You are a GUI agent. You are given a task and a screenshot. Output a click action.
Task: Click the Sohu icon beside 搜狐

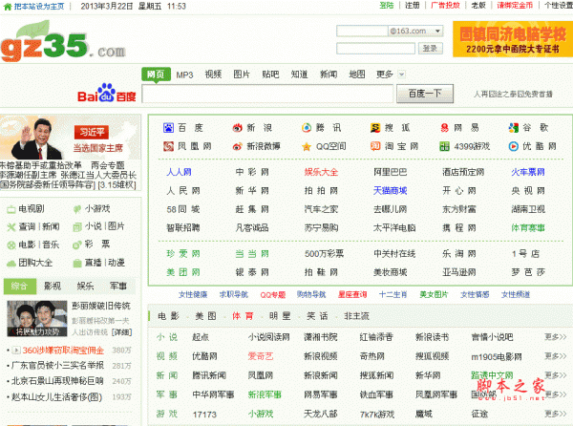point(375,127)
